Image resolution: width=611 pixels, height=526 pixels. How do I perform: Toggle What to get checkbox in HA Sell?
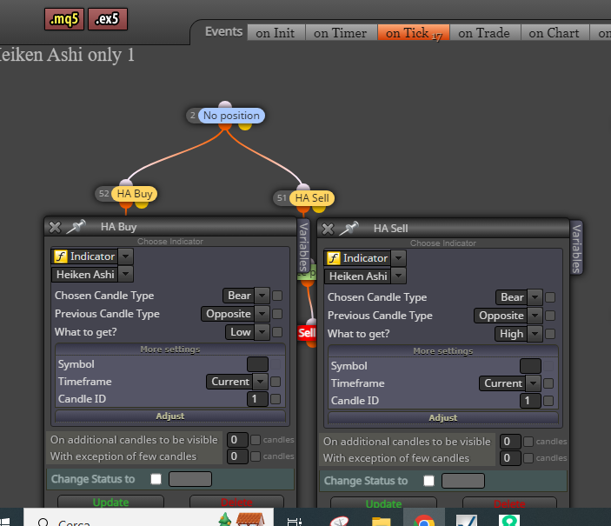click(550, 334)
